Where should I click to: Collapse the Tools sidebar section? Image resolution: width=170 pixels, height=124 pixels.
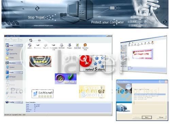click(21, 73)
